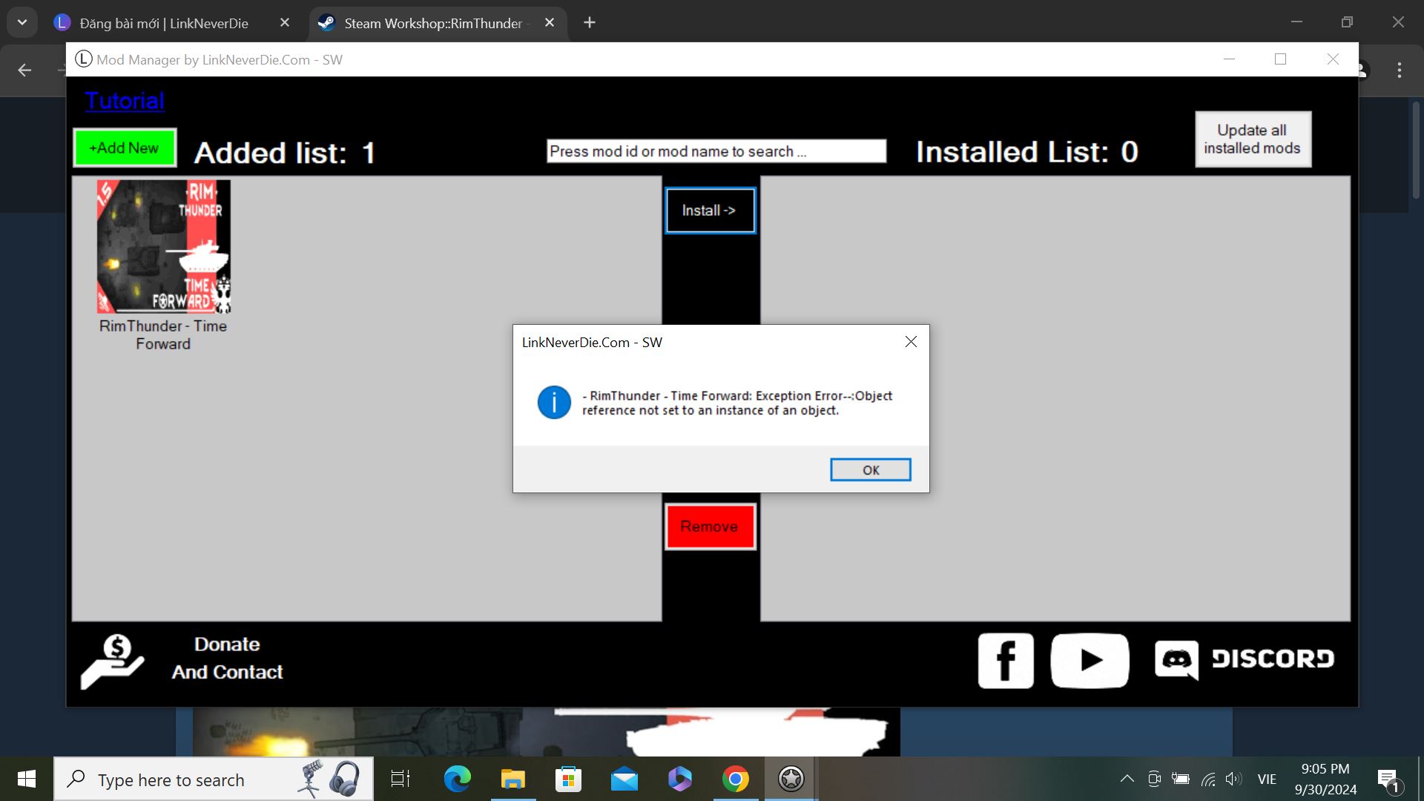Open the YouTube icon link

1089,660
